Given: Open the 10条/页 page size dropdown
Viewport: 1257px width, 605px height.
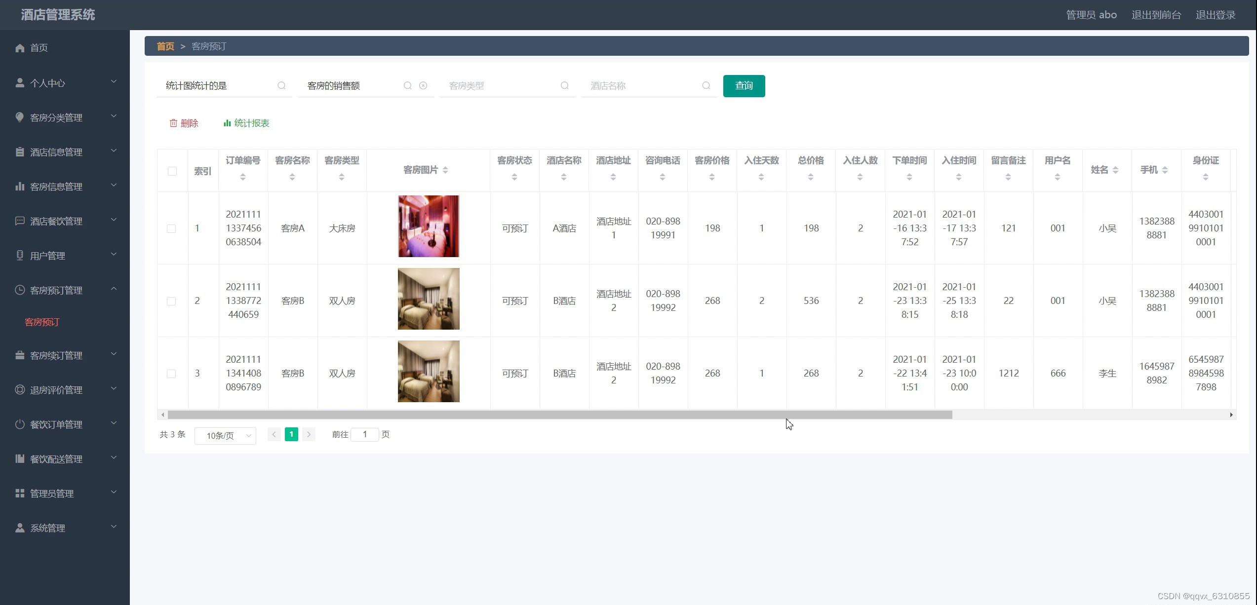Looking at the screenshot, I should coord(225,435).
